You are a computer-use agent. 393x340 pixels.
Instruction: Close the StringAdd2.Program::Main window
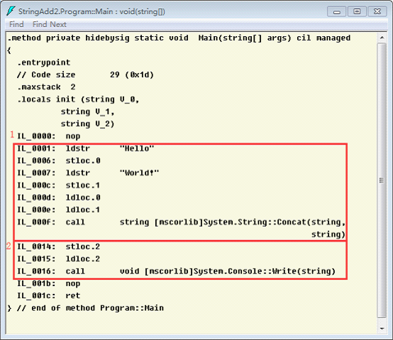(377, 12)
